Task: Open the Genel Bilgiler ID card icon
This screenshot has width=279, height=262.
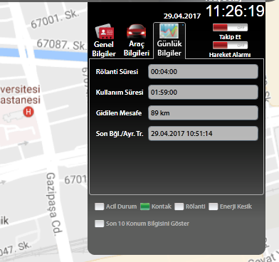Action: point(105,31)
